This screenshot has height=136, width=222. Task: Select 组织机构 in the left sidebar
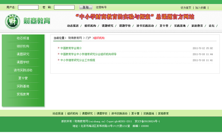tap(23, 46)
